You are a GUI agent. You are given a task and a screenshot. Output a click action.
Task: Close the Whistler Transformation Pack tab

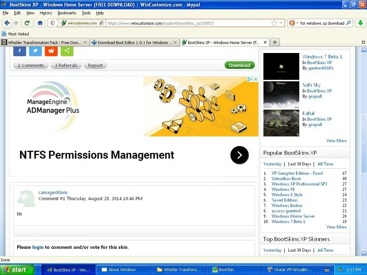coord(85,42)
